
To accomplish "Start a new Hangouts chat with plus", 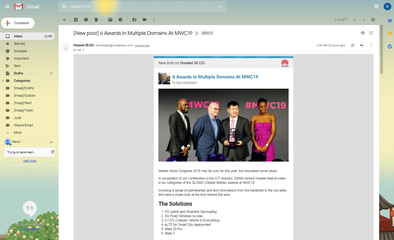I will point(51,142).
